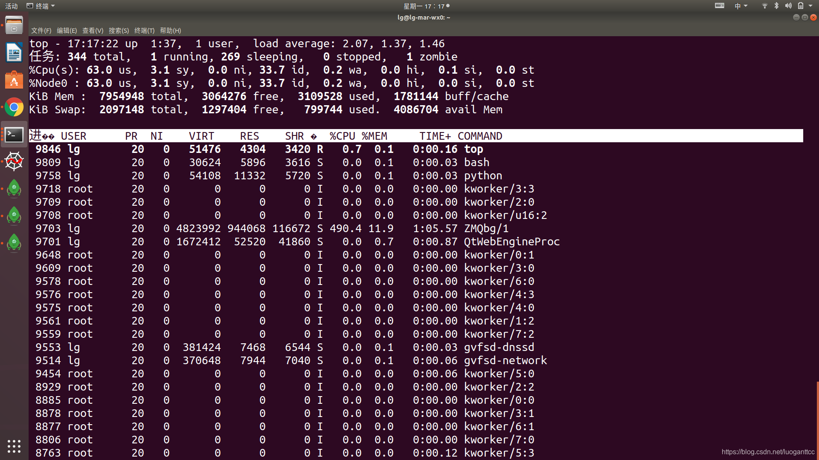Viewport: 819px width, 460px height.
Task: Click the Bluetooth status icon
Action: pyautogui.click(x=776, y=6)
